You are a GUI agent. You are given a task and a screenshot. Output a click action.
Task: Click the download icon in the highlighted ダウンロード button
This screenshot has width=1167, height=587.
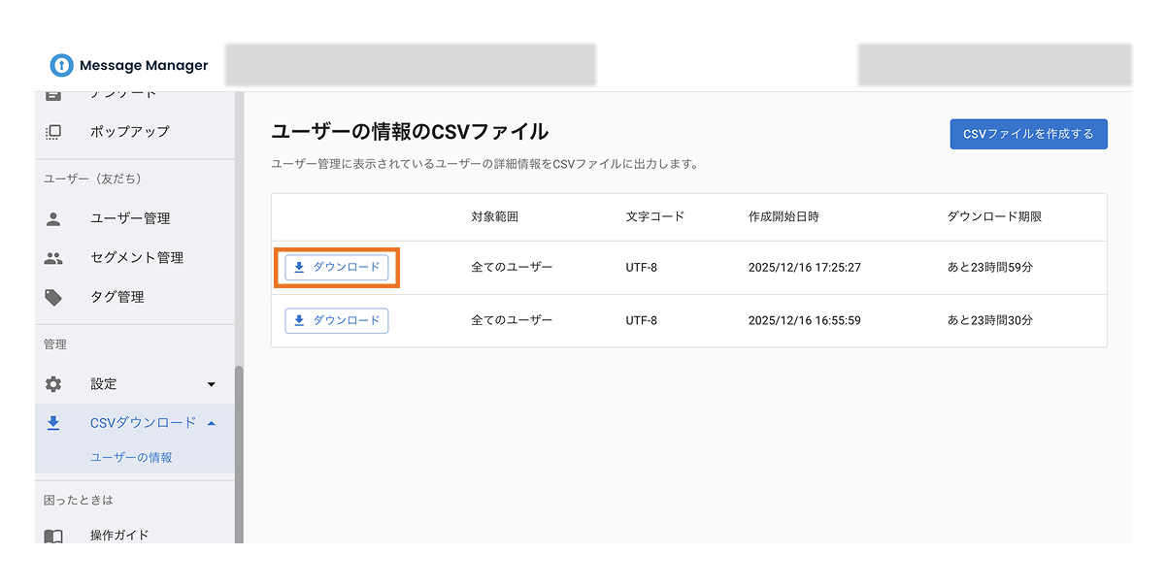(300, 267)
